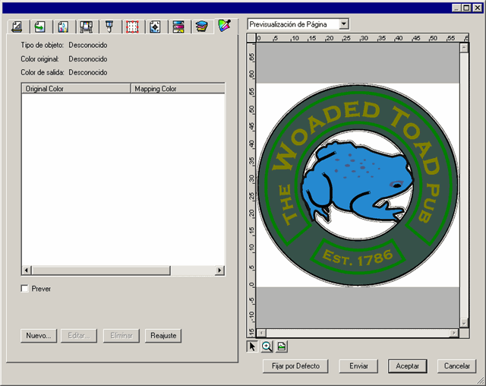Screen dimensions: 486x386
Task: Open the cutter blade tool tab
Action: (109, 27)
